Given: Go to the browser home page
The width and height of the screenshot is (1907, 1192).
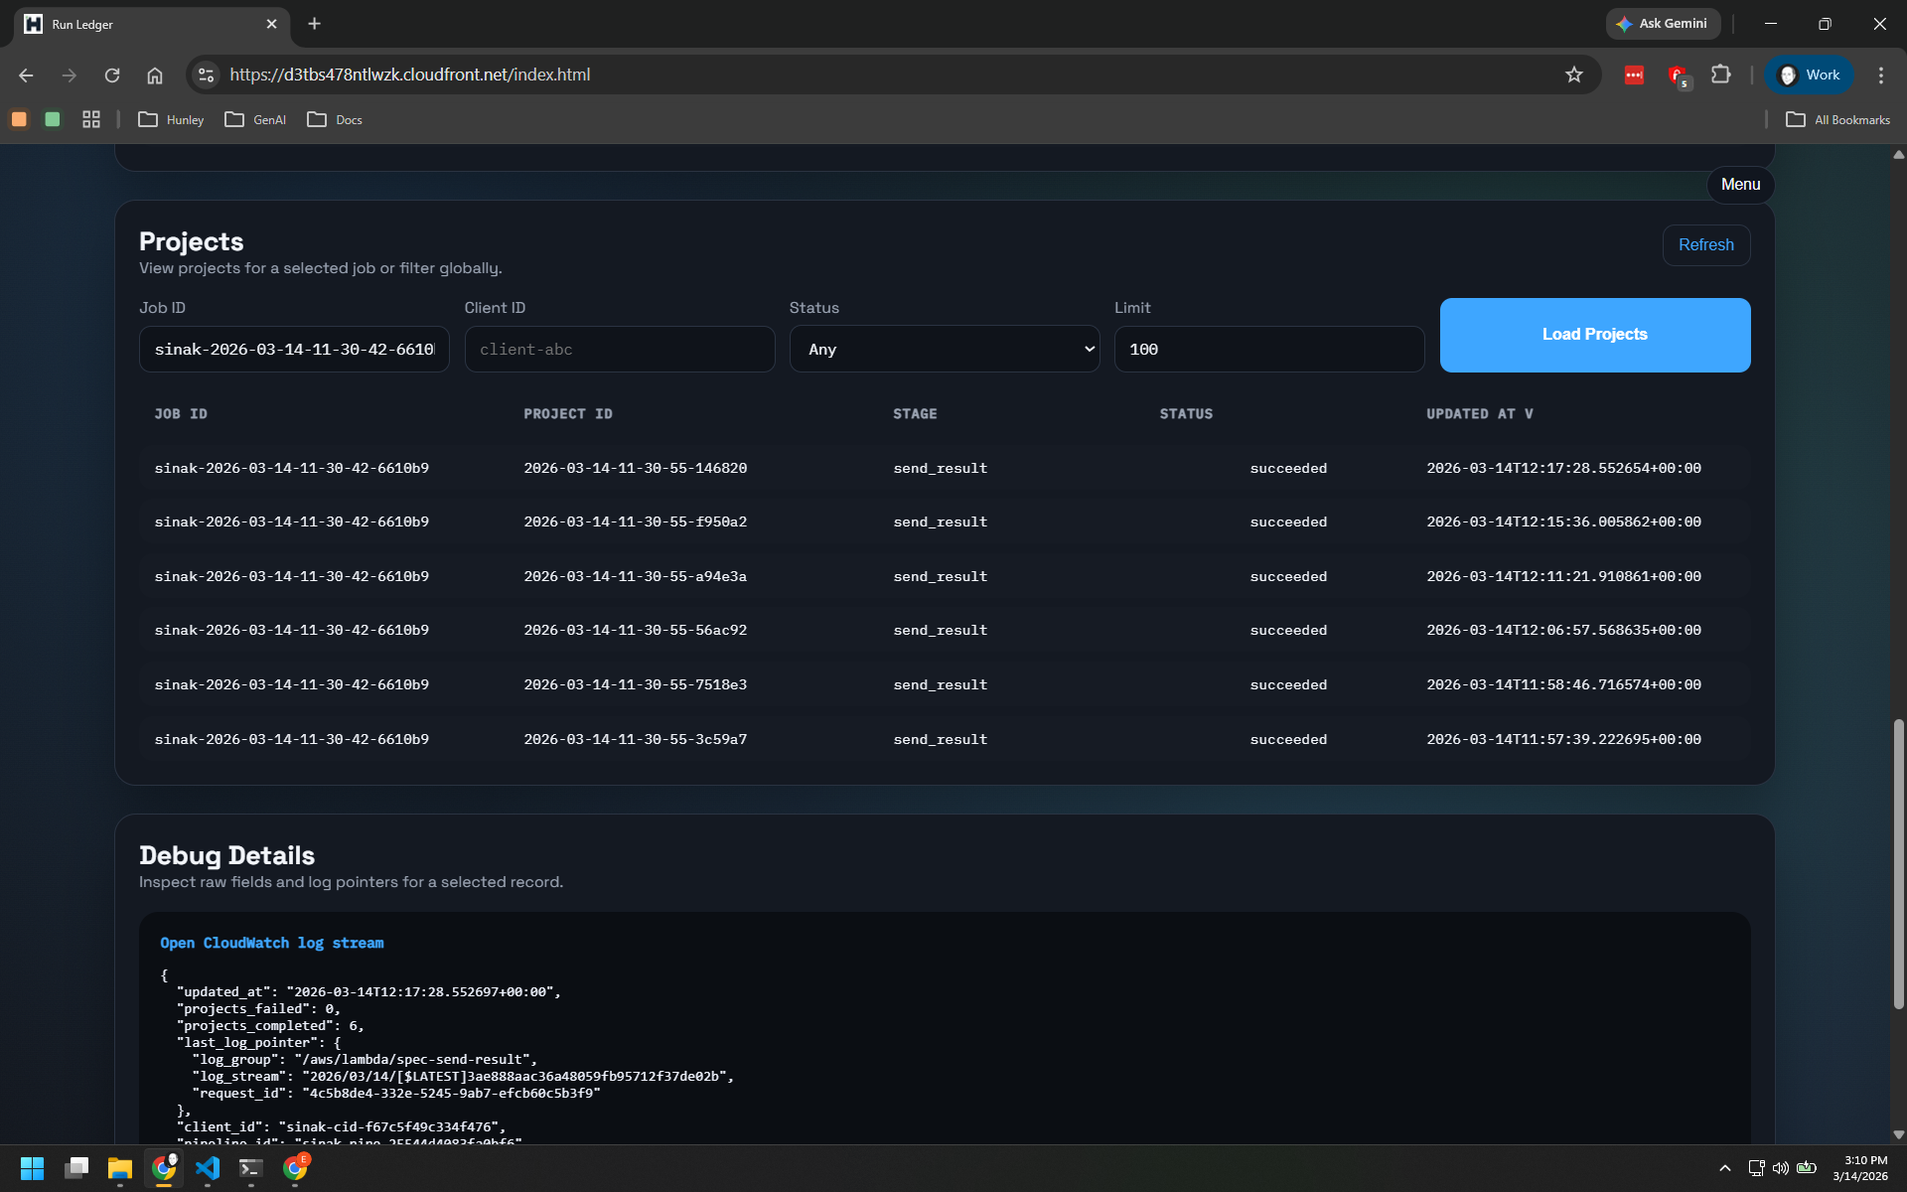Looking at the screenshot, I should pos(155,75).
